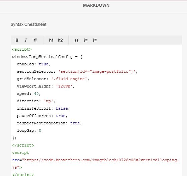The height and width of the screenshot is (176, 187).
Task: Click the infiniteScroll false value
Action: 62,108
